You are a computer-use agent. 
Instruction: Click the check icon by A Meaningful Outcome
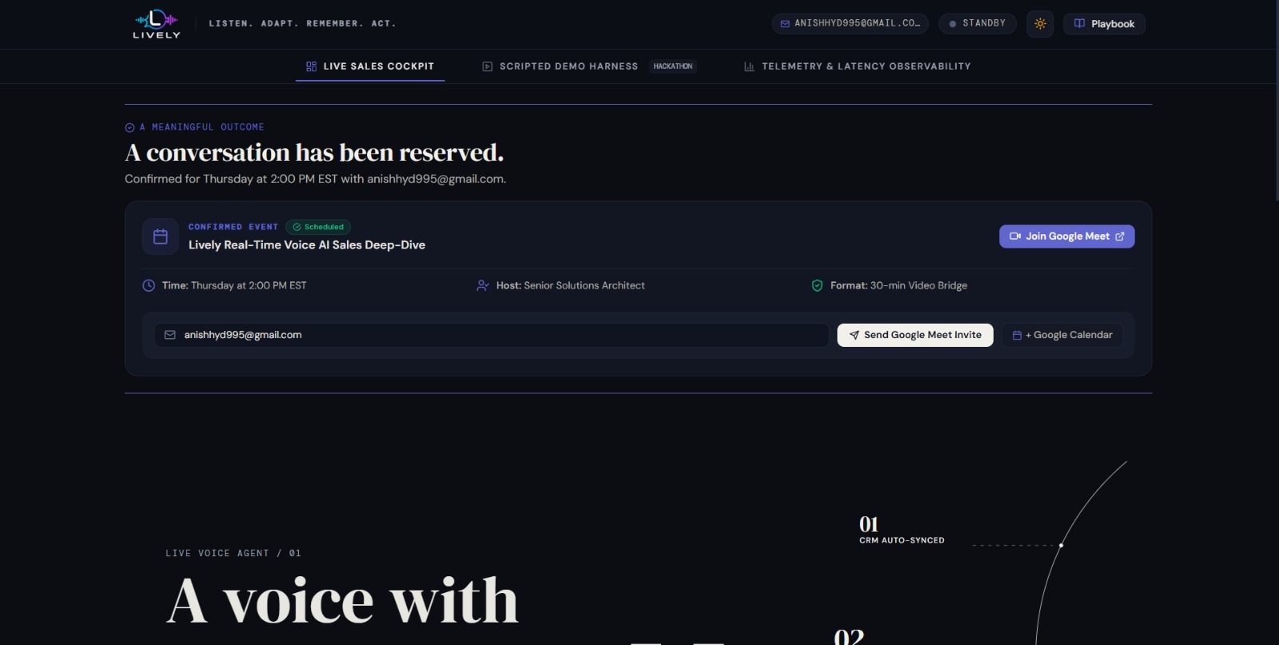pyautogui.click(x=129, y=127)
